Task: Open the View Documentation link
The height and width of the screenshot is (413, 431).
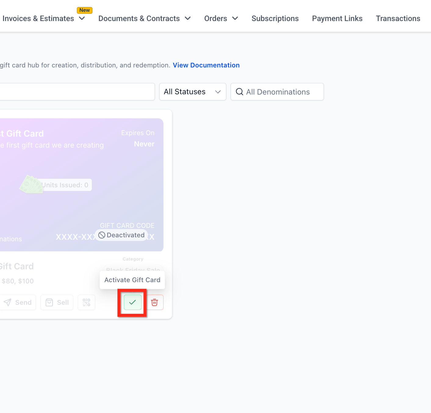Action: pos(206,65)
